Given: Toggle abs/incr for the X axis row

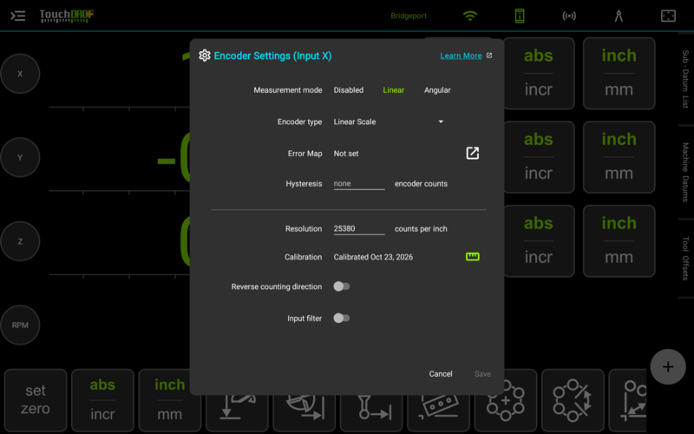Looking at the screenshot, I should coord(539,74).
